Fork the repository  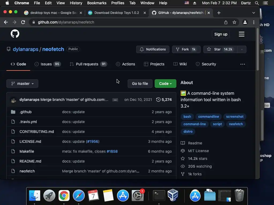tap(186, 49)
